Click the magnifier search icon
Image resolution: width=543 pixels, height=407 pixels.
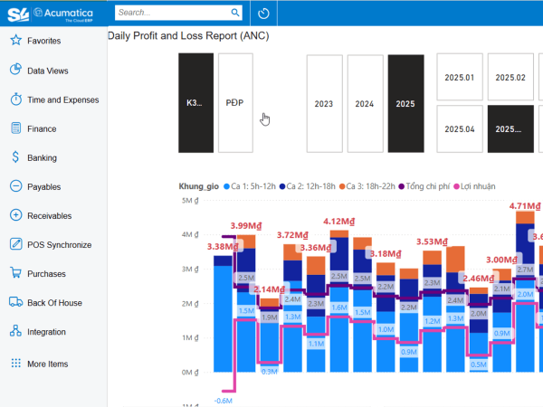(x=235, y=13)
